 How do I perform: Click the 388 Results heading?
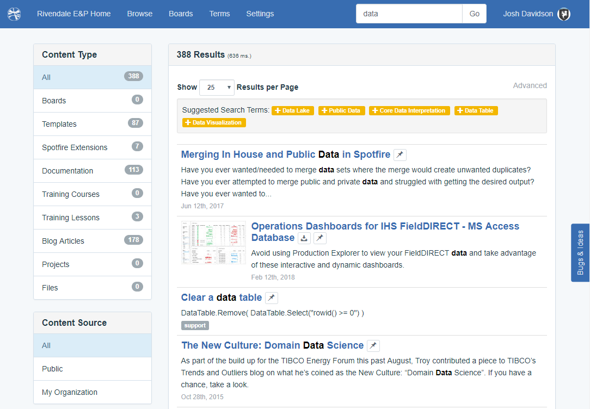click(x=200, y=55)
